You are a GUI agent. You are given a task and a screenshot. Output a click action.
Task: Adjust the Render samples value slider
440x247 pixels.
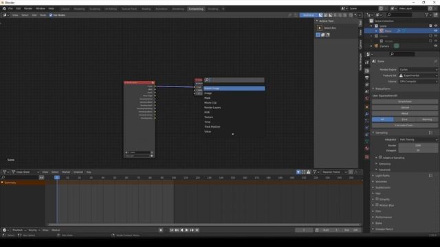[x=418, y=145]
